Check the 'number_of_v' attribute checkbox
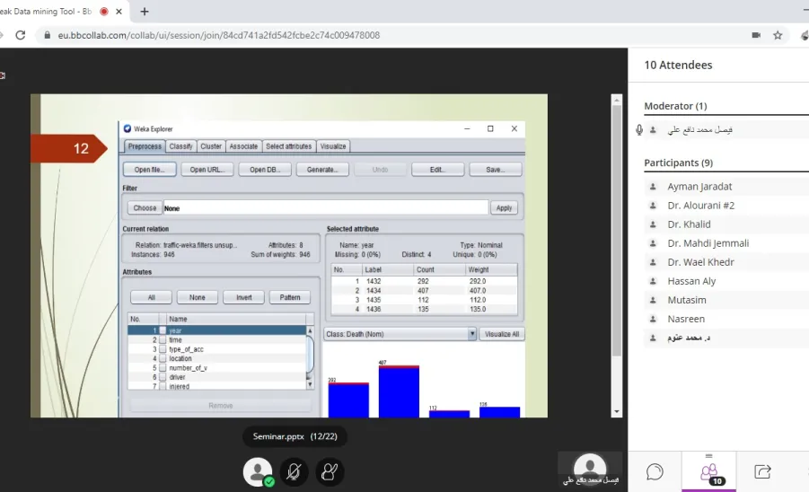This screenshot has height=492, width=809. tap(163, 368)
